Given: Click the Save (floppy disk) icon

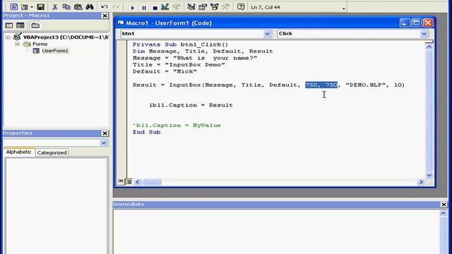Looking at the screenshot, I should point(41,7).
